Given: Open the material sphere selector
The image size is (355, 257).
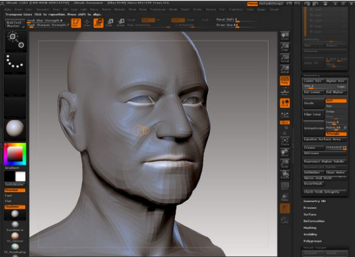Looking at the screenshot, I should (15, 129).
